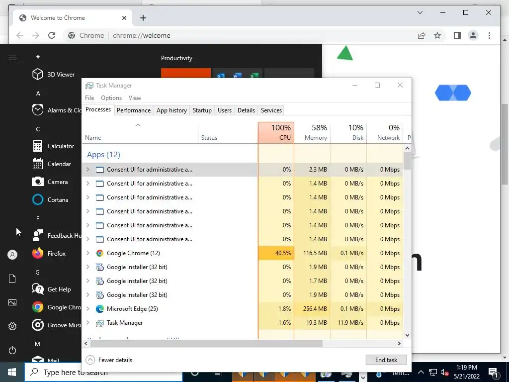Viewport: 509px width, 382px height.
Task: Sort processes by Memory column header
Action: (312, 132)
